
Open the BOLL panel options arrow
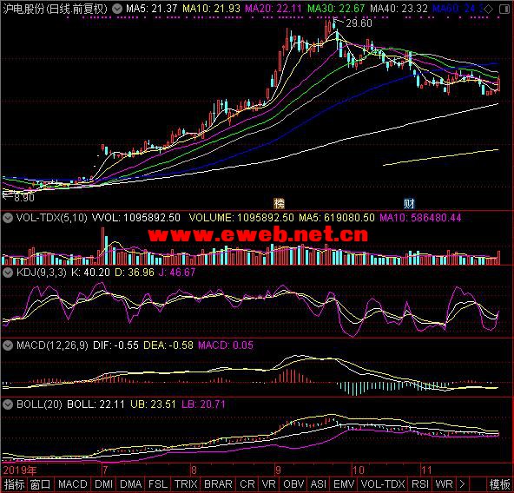coord(8,404)
